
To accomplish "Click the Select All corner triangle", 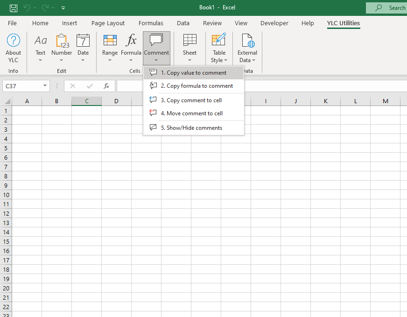I will 7,101.
